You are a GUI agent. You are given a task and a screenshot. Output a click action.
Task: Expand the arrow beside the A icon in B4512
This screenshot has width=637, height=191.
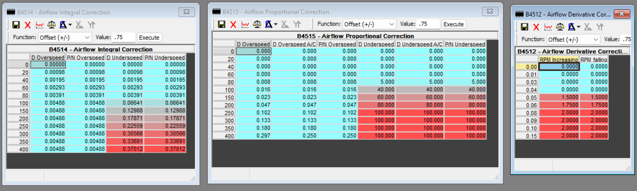(x=579, y=27)
